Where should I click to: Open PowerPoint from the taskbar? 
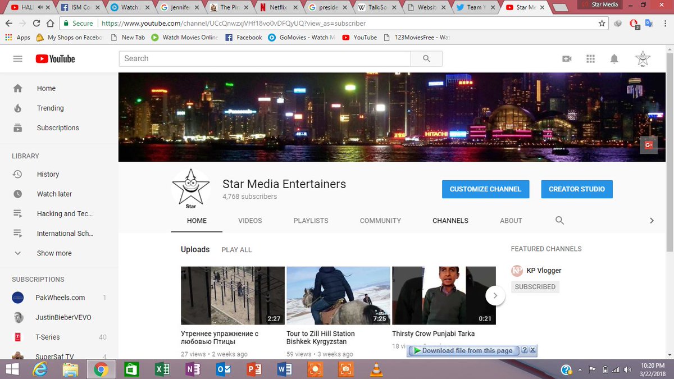[254, 369]
